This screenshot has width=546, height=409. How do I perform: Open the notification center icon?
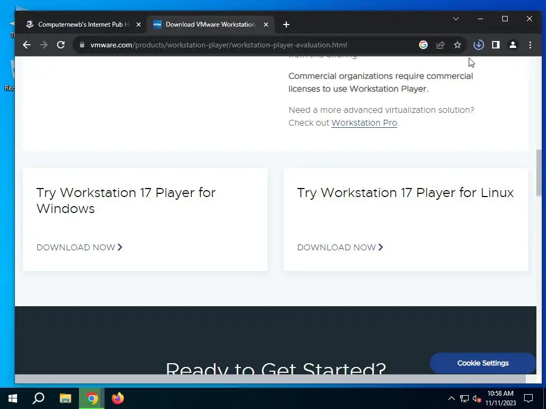[528, 398]
